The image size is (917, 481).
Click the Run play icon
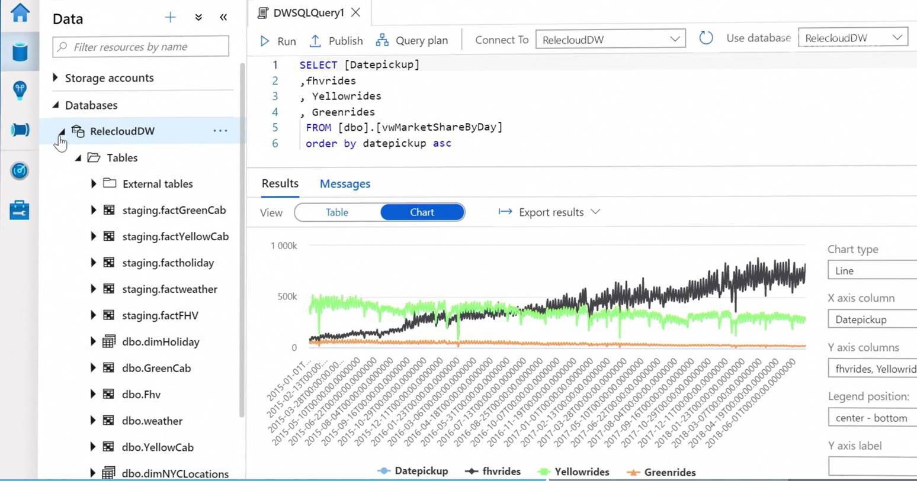[265, 41]
